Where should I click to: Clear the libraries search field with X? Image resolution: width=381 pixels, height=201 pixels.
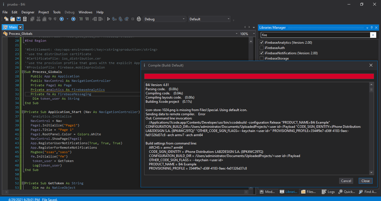[373, 35]
